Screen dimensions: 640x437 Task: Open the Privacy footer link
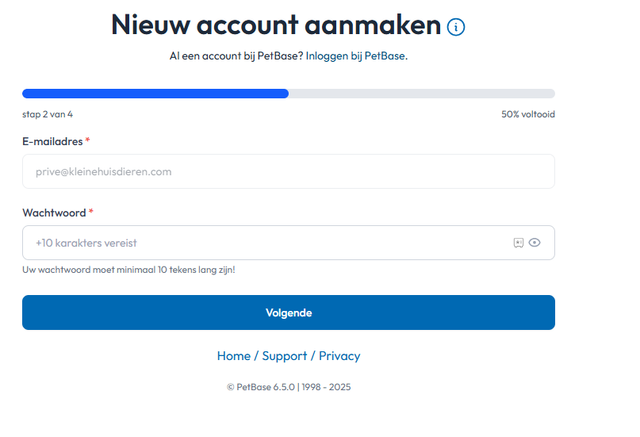point(339,356)
